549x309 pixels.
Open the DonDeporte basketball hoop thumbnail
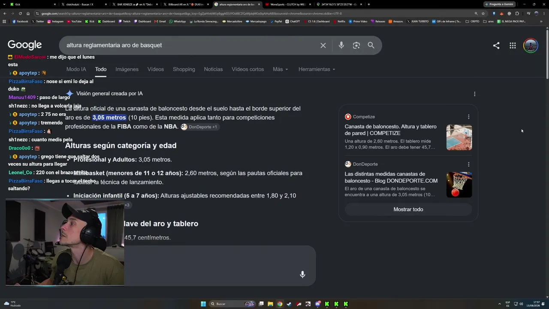pyautogui.click(x=459, y=185)
